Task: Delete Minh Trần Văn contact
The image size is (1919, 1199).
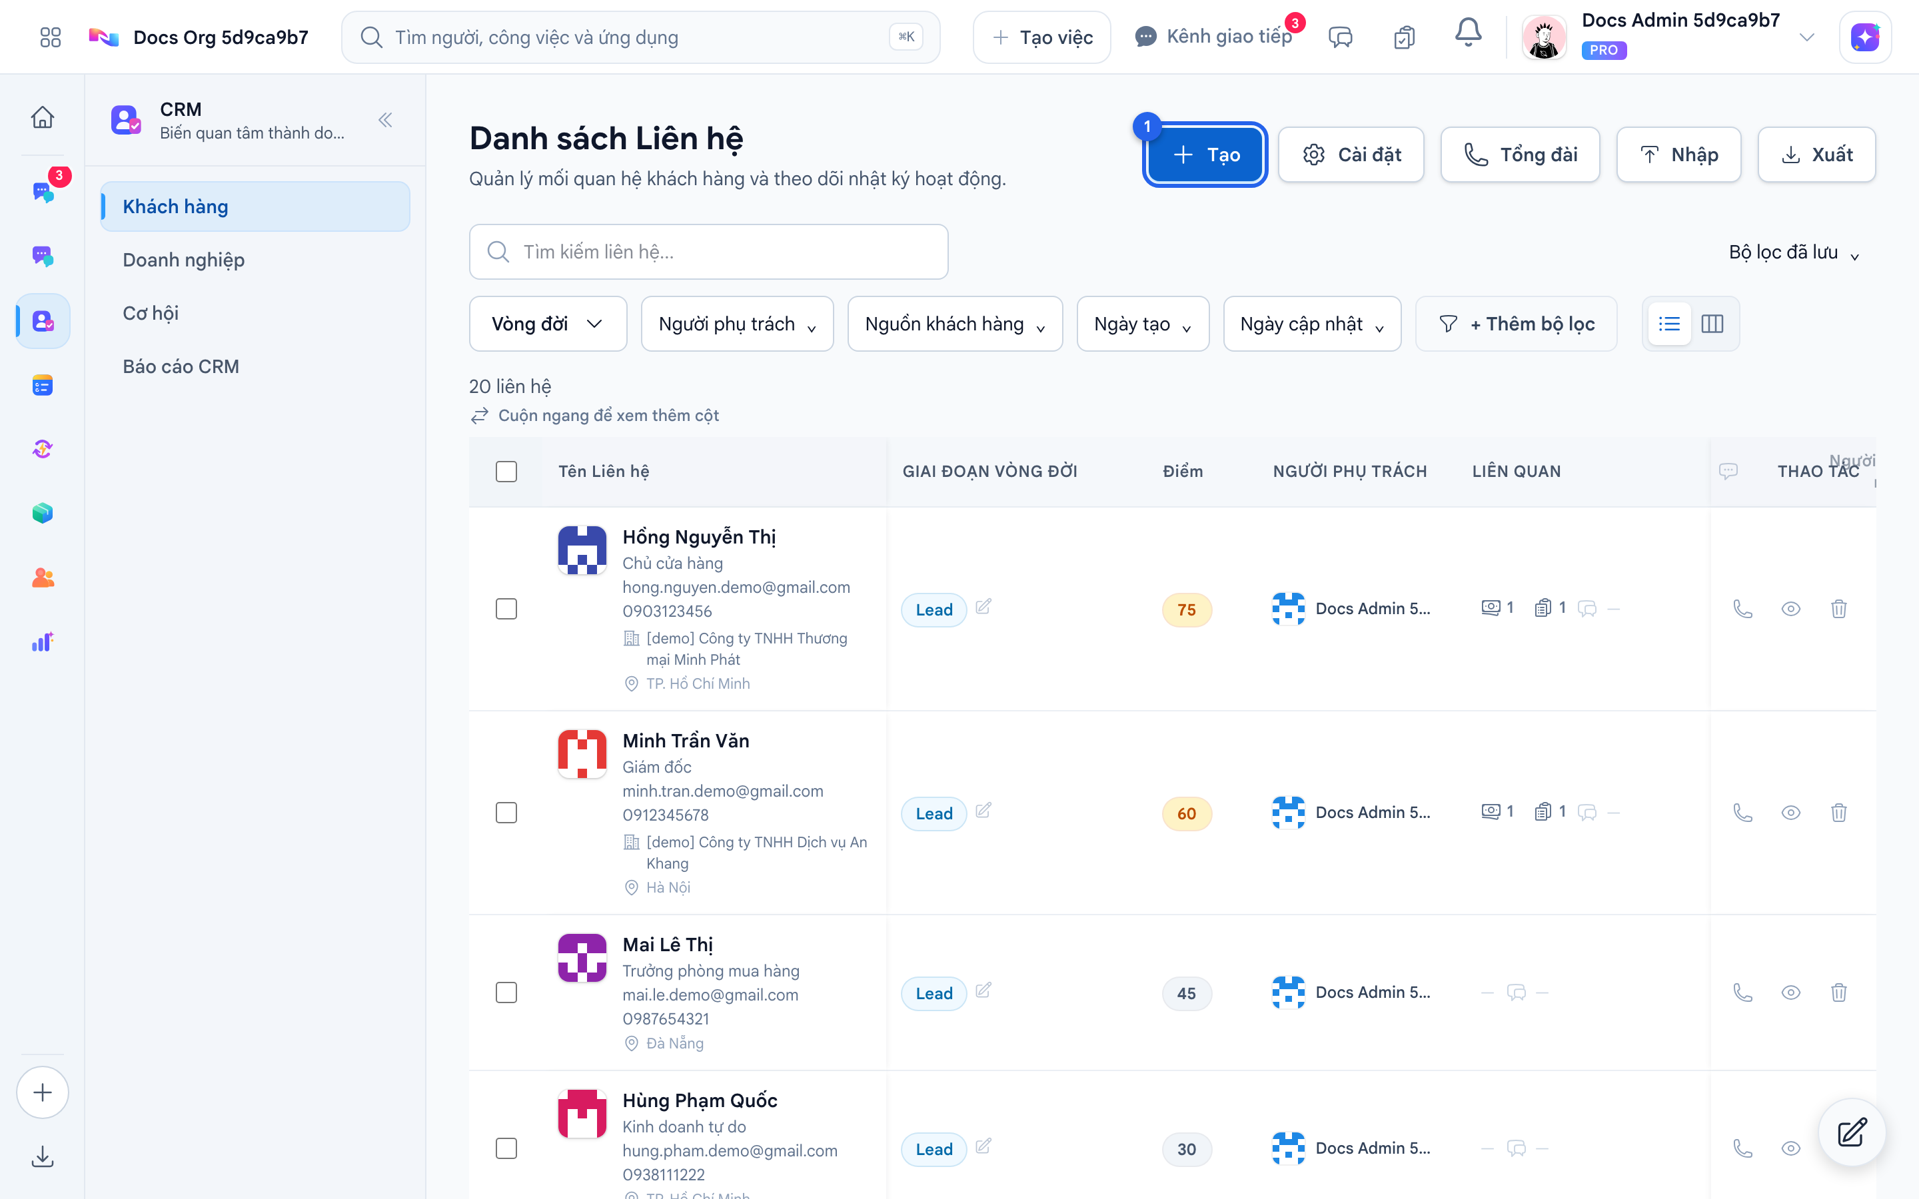Action: click(1839, 812)
